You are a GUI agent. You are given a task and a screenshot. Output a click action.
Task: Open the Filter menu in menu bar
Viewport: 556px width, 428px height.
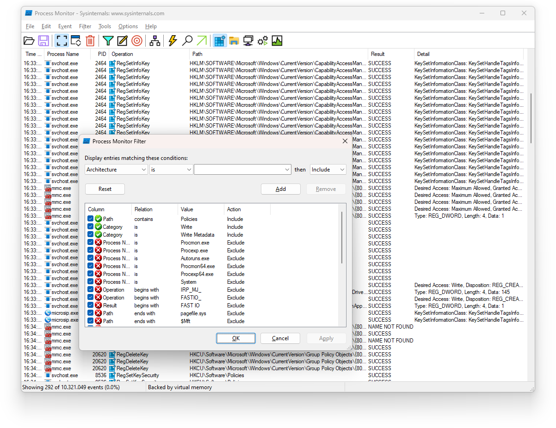tap(85, 26)
